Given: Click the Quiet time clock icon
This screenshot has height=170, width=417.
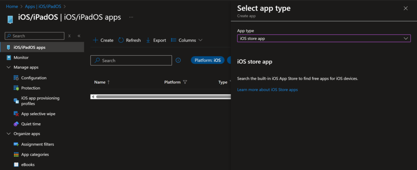Looking at the screenshot, I should coord(16,124).
